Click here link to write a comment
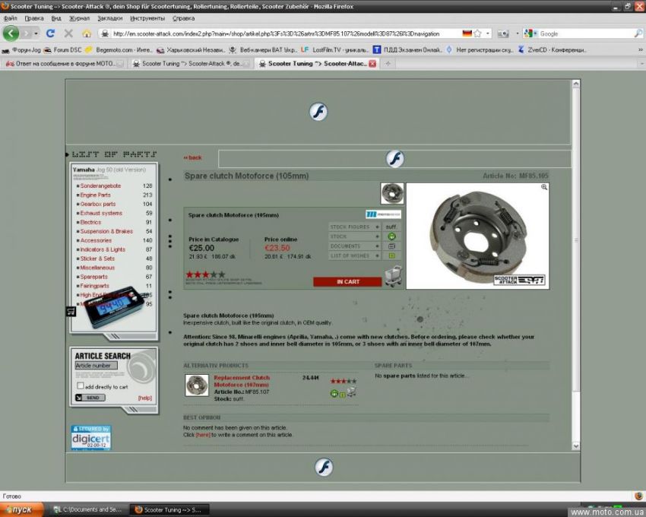 click(203, 435)
